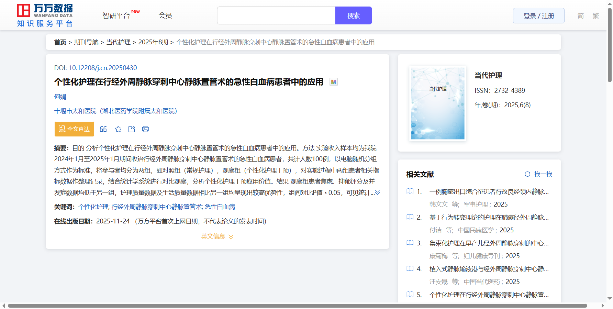Click book icon beside related article 3
The image size is (613, 309).
410,243
